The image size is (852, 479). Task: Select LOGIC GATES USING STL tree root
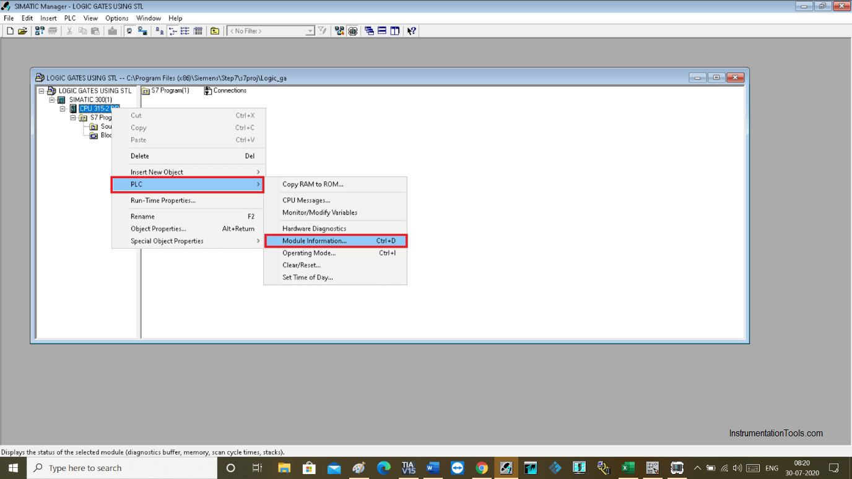point(95,91)
